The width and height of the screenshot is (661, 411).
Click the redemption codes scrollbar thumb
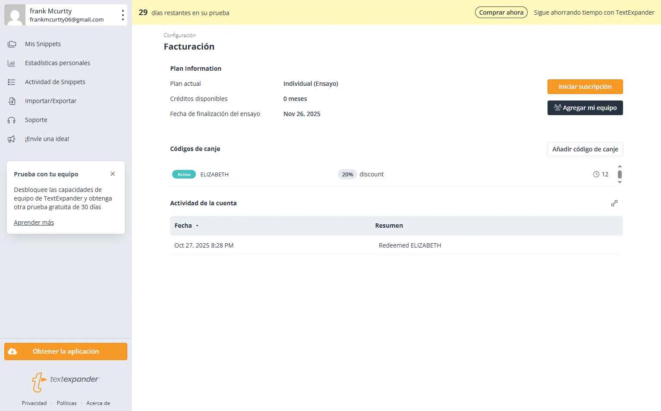coord(620,174)
